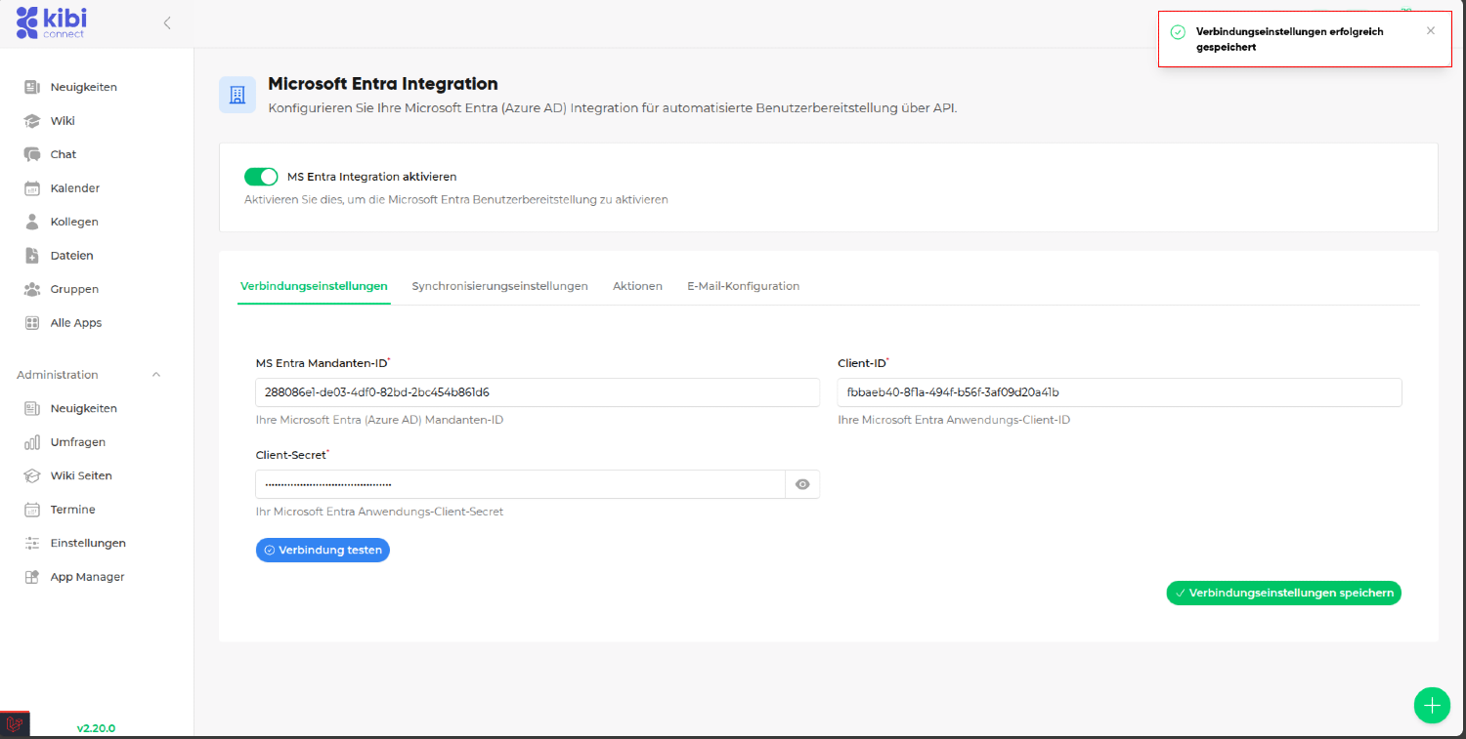This screenshot has height=739, width=1466.
Task: Click the hint 'Ihre Microsoft Entra (Azure AD) Mandanten-ID'
Action: coord(379,420)
